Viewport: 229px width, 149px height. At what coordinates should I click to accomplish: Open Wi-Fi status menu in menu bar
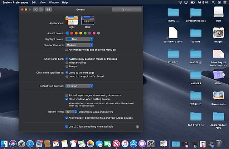coord(180,3)
